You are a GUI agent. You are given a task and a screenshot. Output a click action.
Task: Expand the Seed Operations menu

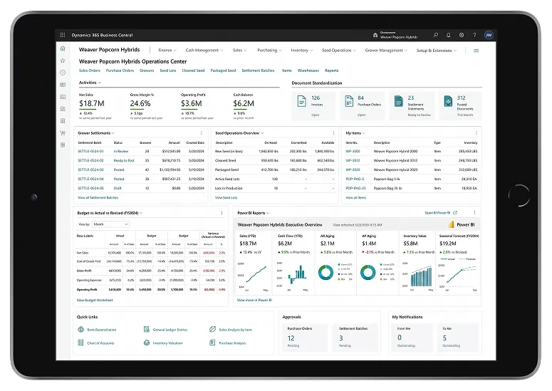click(x=338, y=51)
